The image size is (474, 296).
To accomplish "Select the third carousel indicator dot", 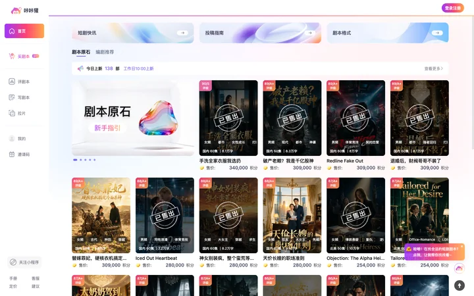I will tap(85, 160).
